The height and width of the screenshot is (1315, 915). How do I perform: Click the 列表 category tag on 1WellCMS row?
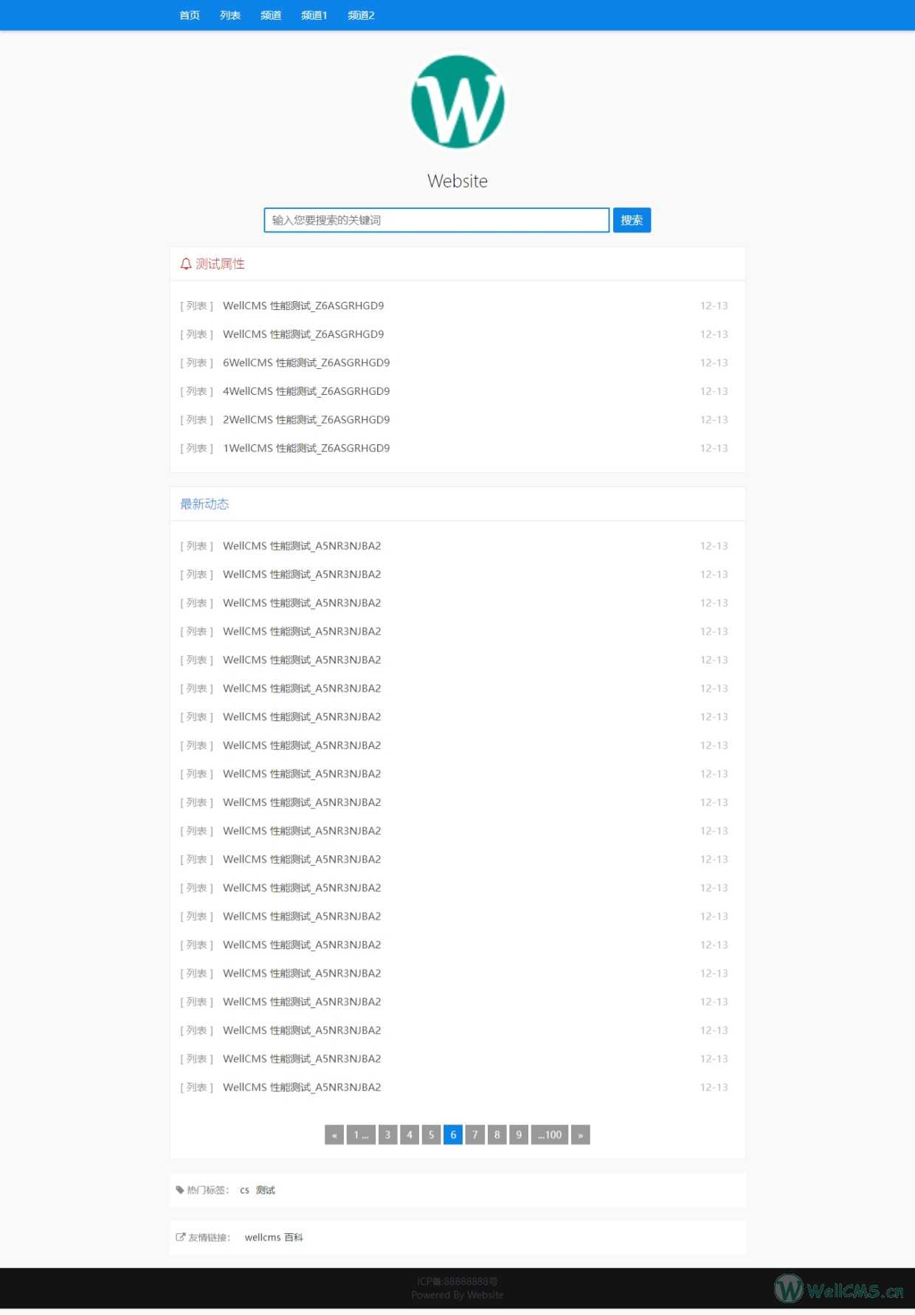coord(196,448)
